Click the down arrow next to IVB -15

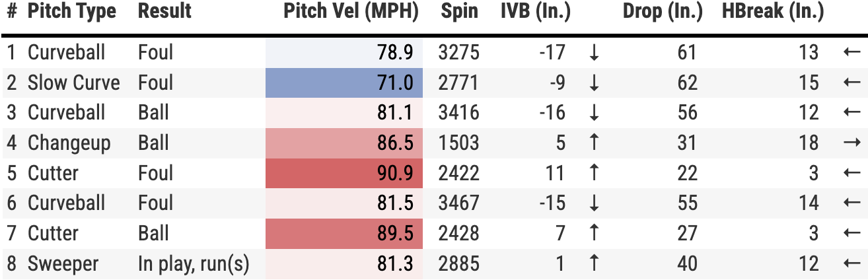594,203
